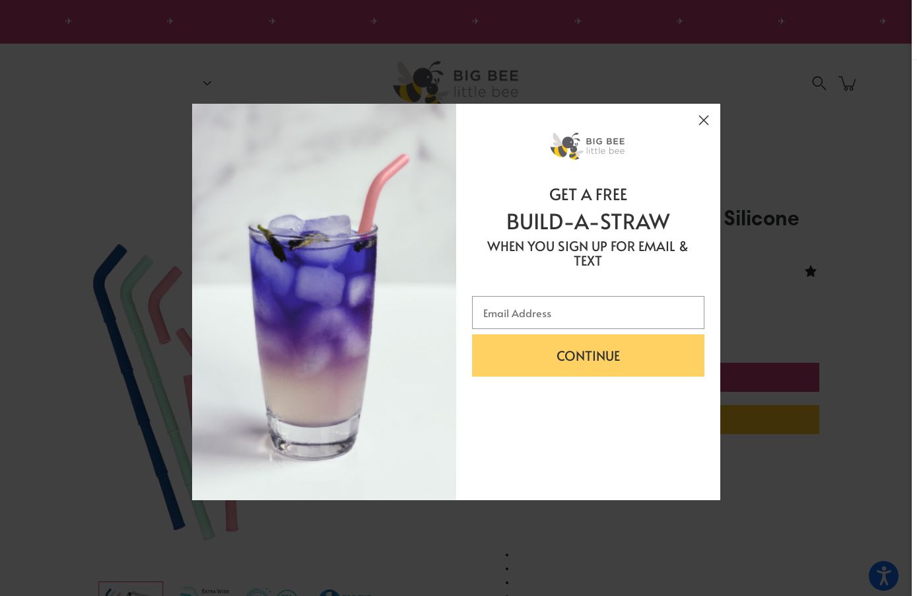Viewport: 917px width, 596px height.
Task: Click the yellow CONTINUE button
Action: (x=588, y=355)
